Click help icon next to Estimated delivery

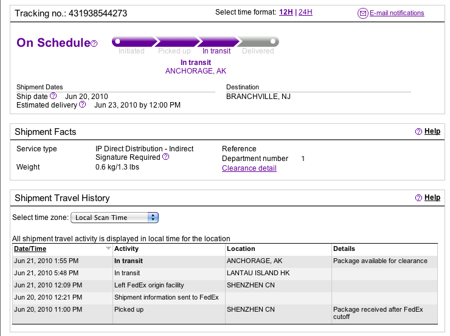pyautogui.click(x=82, y=105)
